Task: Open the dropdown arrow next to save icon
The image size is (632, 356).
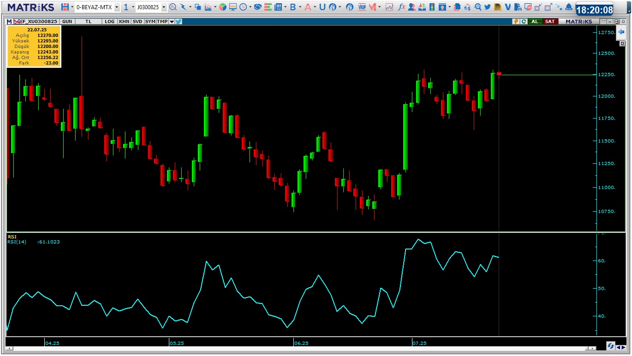Action: coord(72,7)
